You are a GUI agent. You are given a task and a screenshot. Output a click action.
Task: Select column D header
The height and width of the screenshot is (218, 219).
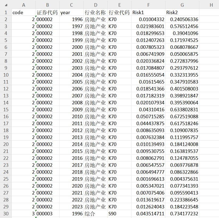click(x=96, y=5)
